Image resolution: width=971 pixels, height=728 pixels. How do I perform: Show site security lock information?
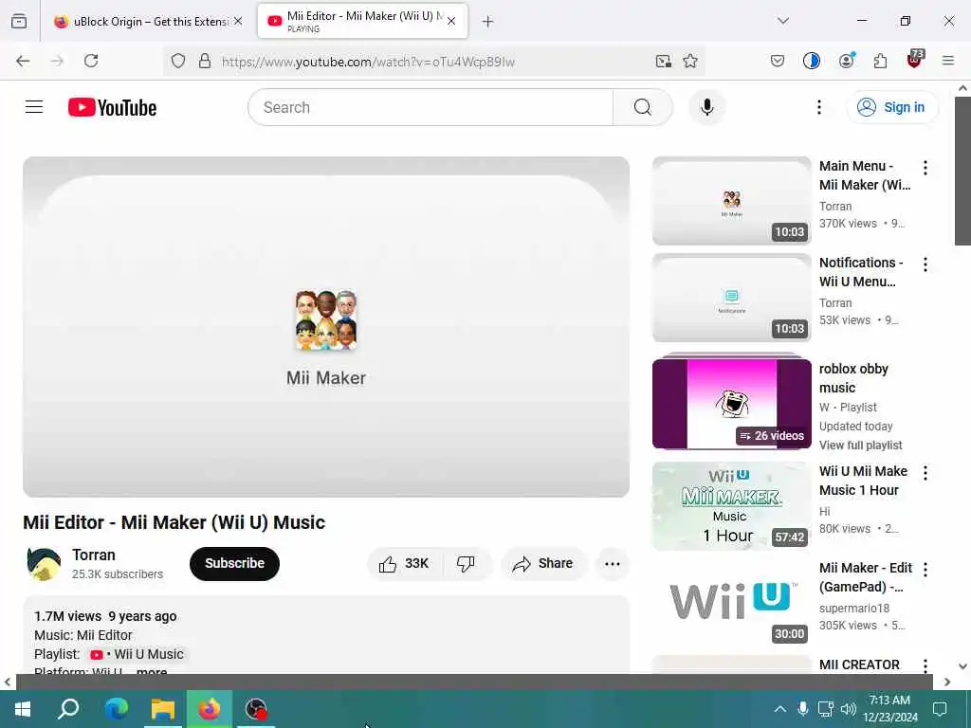click(205, 62)
